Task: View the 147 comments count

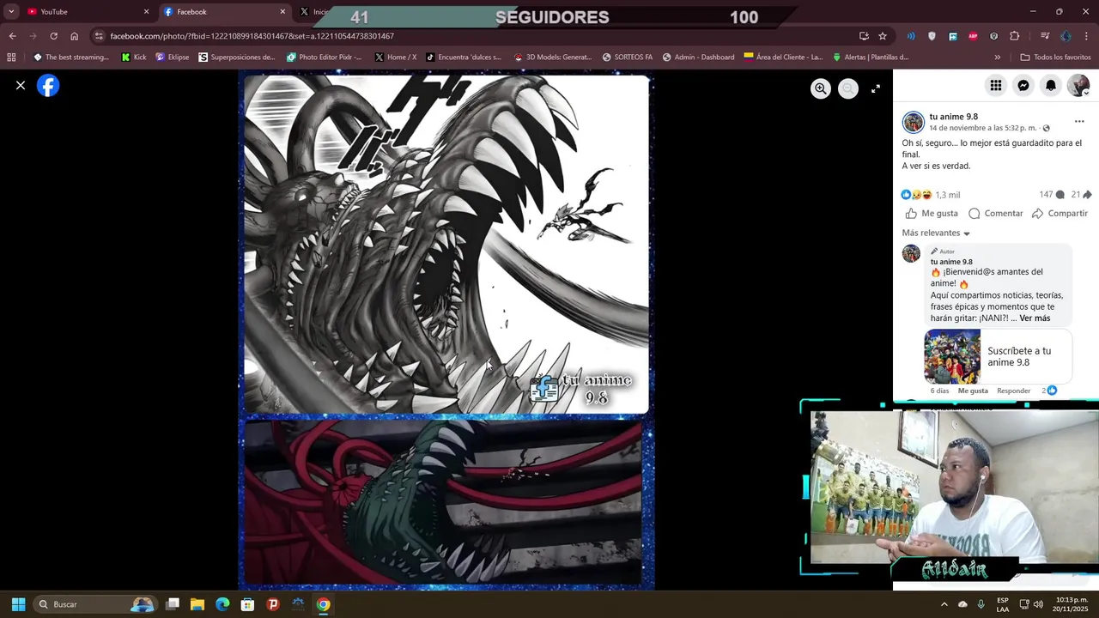Action: click(x=1052, y=195)
